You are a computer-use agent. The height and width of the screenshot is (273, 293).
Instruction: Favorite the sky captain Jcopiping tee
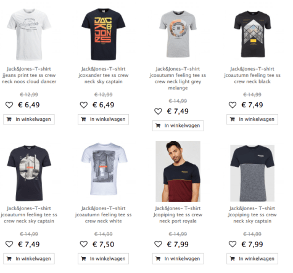233,244
